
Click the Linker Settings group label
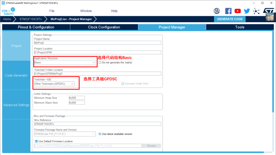pyautogui.click(x=42, y=94)
